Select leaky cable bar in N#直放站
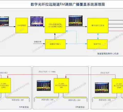 pyautogui.click(x=17, y=97)
